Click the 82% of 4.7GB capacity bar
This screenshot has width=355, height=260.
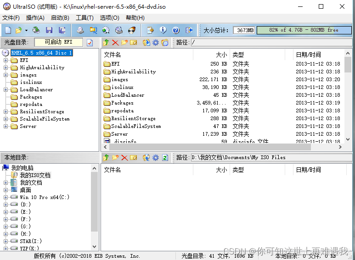pos(304,30)
